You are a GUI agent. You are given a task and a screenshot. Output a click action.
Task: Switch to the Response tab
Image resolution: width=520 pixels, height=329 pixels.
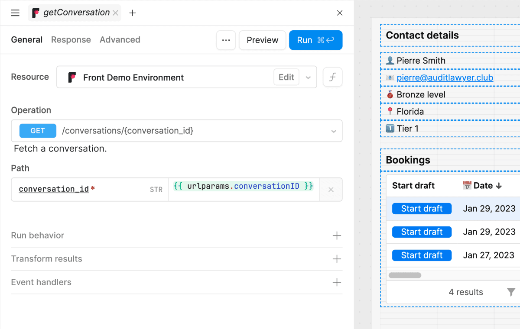click(x=71, y=39)
